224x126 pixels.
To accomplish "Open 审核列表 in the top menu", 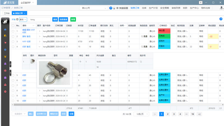I will pyautogui.click(x=176, y=8).
